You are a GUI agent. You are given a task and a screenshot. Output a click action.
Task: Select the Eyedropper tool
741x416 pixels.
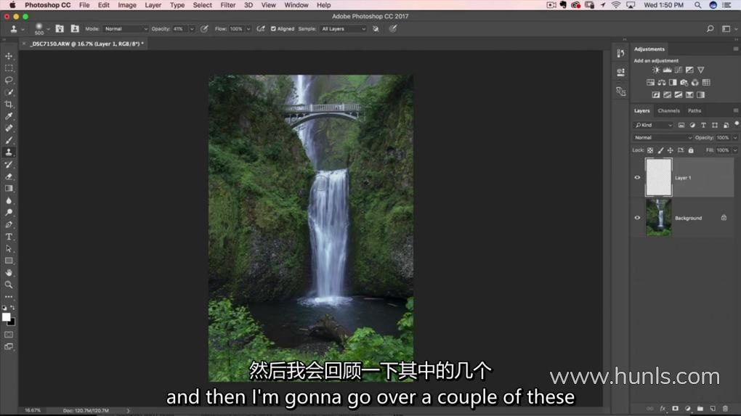pos(9,116)
